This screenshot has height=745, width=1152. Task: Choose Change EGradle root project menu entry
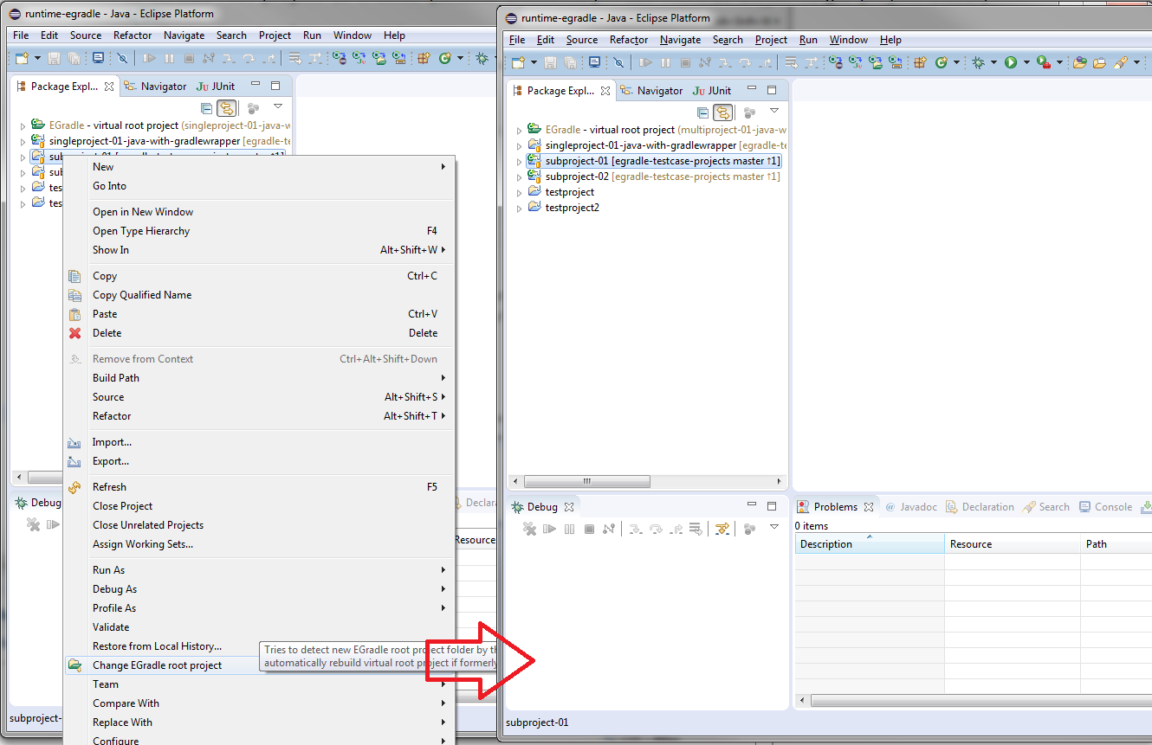point(260,665)
